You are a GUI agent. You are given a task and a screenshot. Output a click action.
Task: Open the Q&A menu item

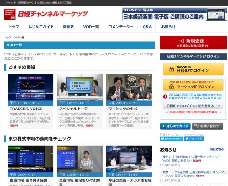click(147, 27)
